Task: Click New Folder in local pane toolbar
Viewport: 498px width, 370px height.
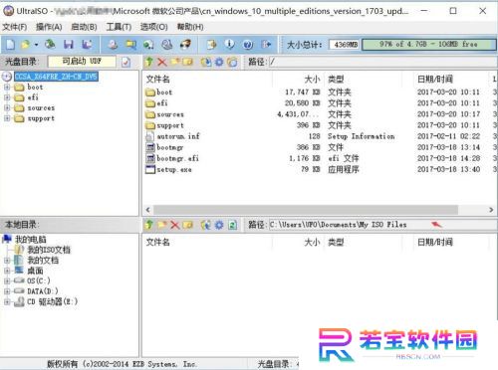Action: click(x=162, y=225)
